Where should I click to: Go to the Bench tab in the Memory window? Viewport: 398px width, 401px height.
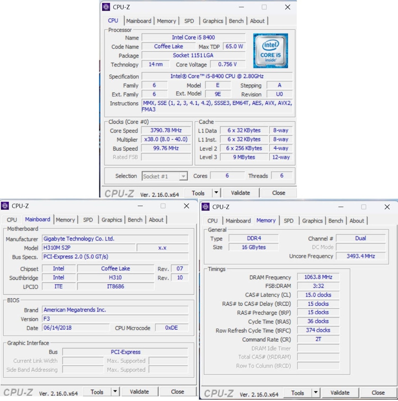coord(336,221)
